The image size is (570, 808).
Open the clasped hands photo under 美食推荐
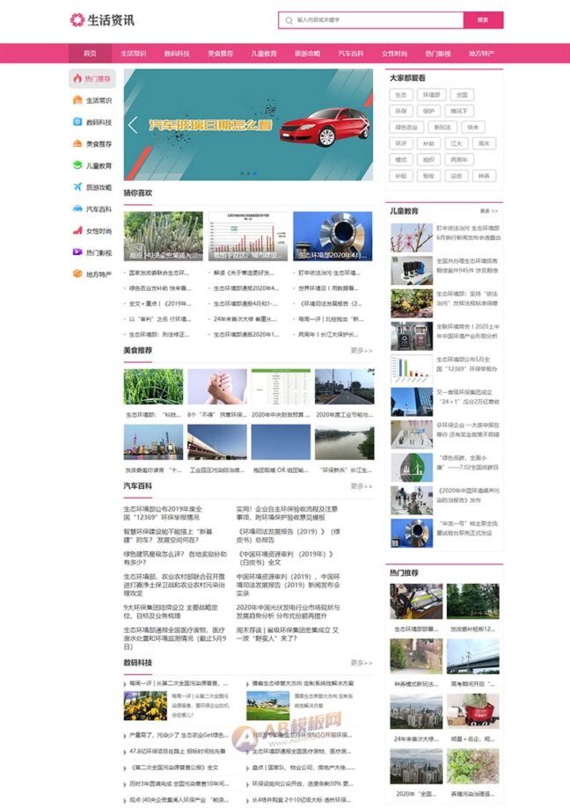[217, 387]
